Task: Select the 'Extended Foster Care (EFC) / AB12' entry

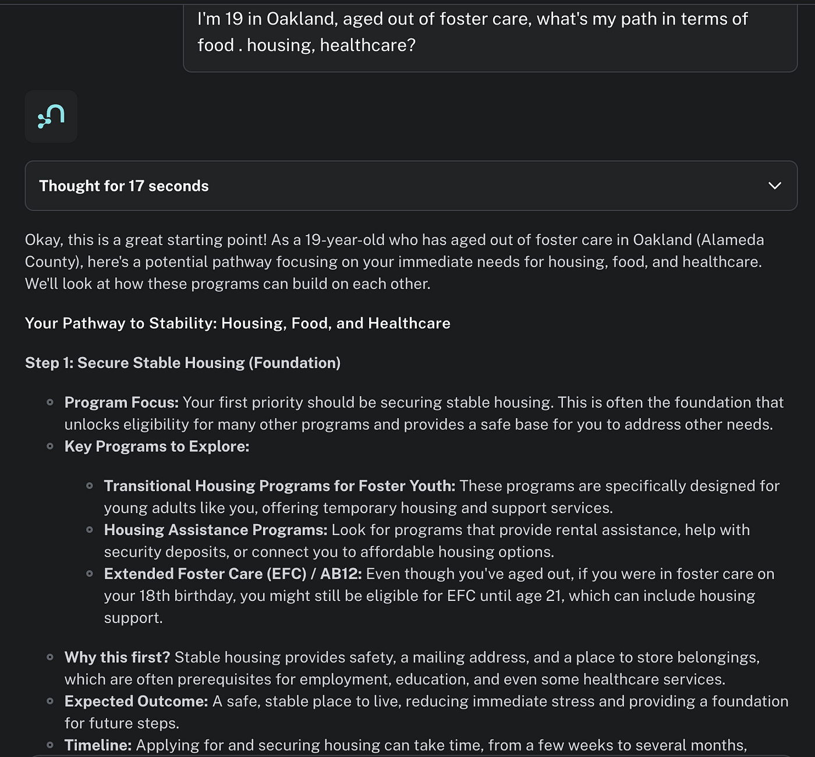Action: pyautogui.click(x=233, y=574)
